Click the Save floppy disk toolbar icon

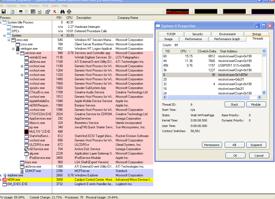[4, 12]
